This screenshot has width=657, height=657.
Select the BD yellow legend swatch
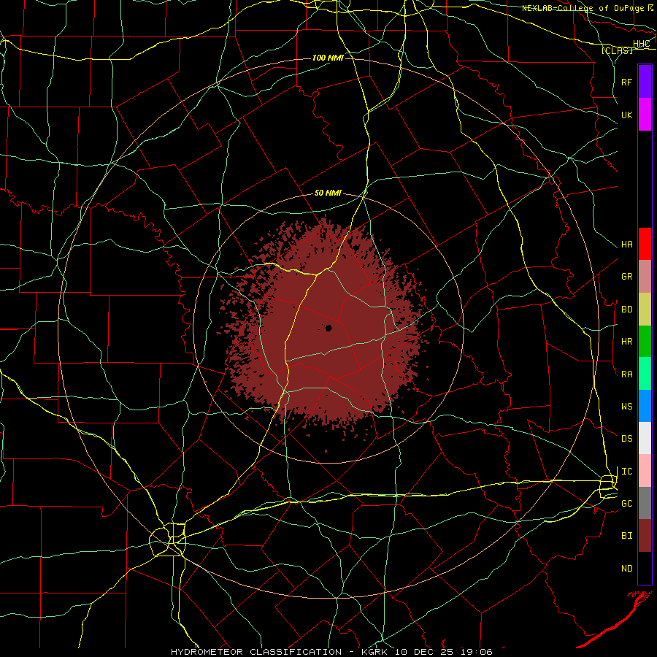point(645,310)
